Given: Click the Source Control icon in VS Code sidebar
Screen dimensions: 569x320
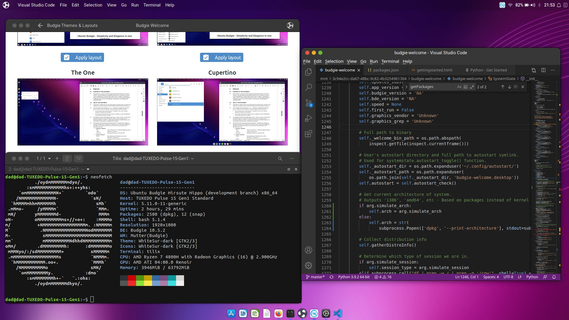Looking at the screenshot, I should tap(308, 102).
